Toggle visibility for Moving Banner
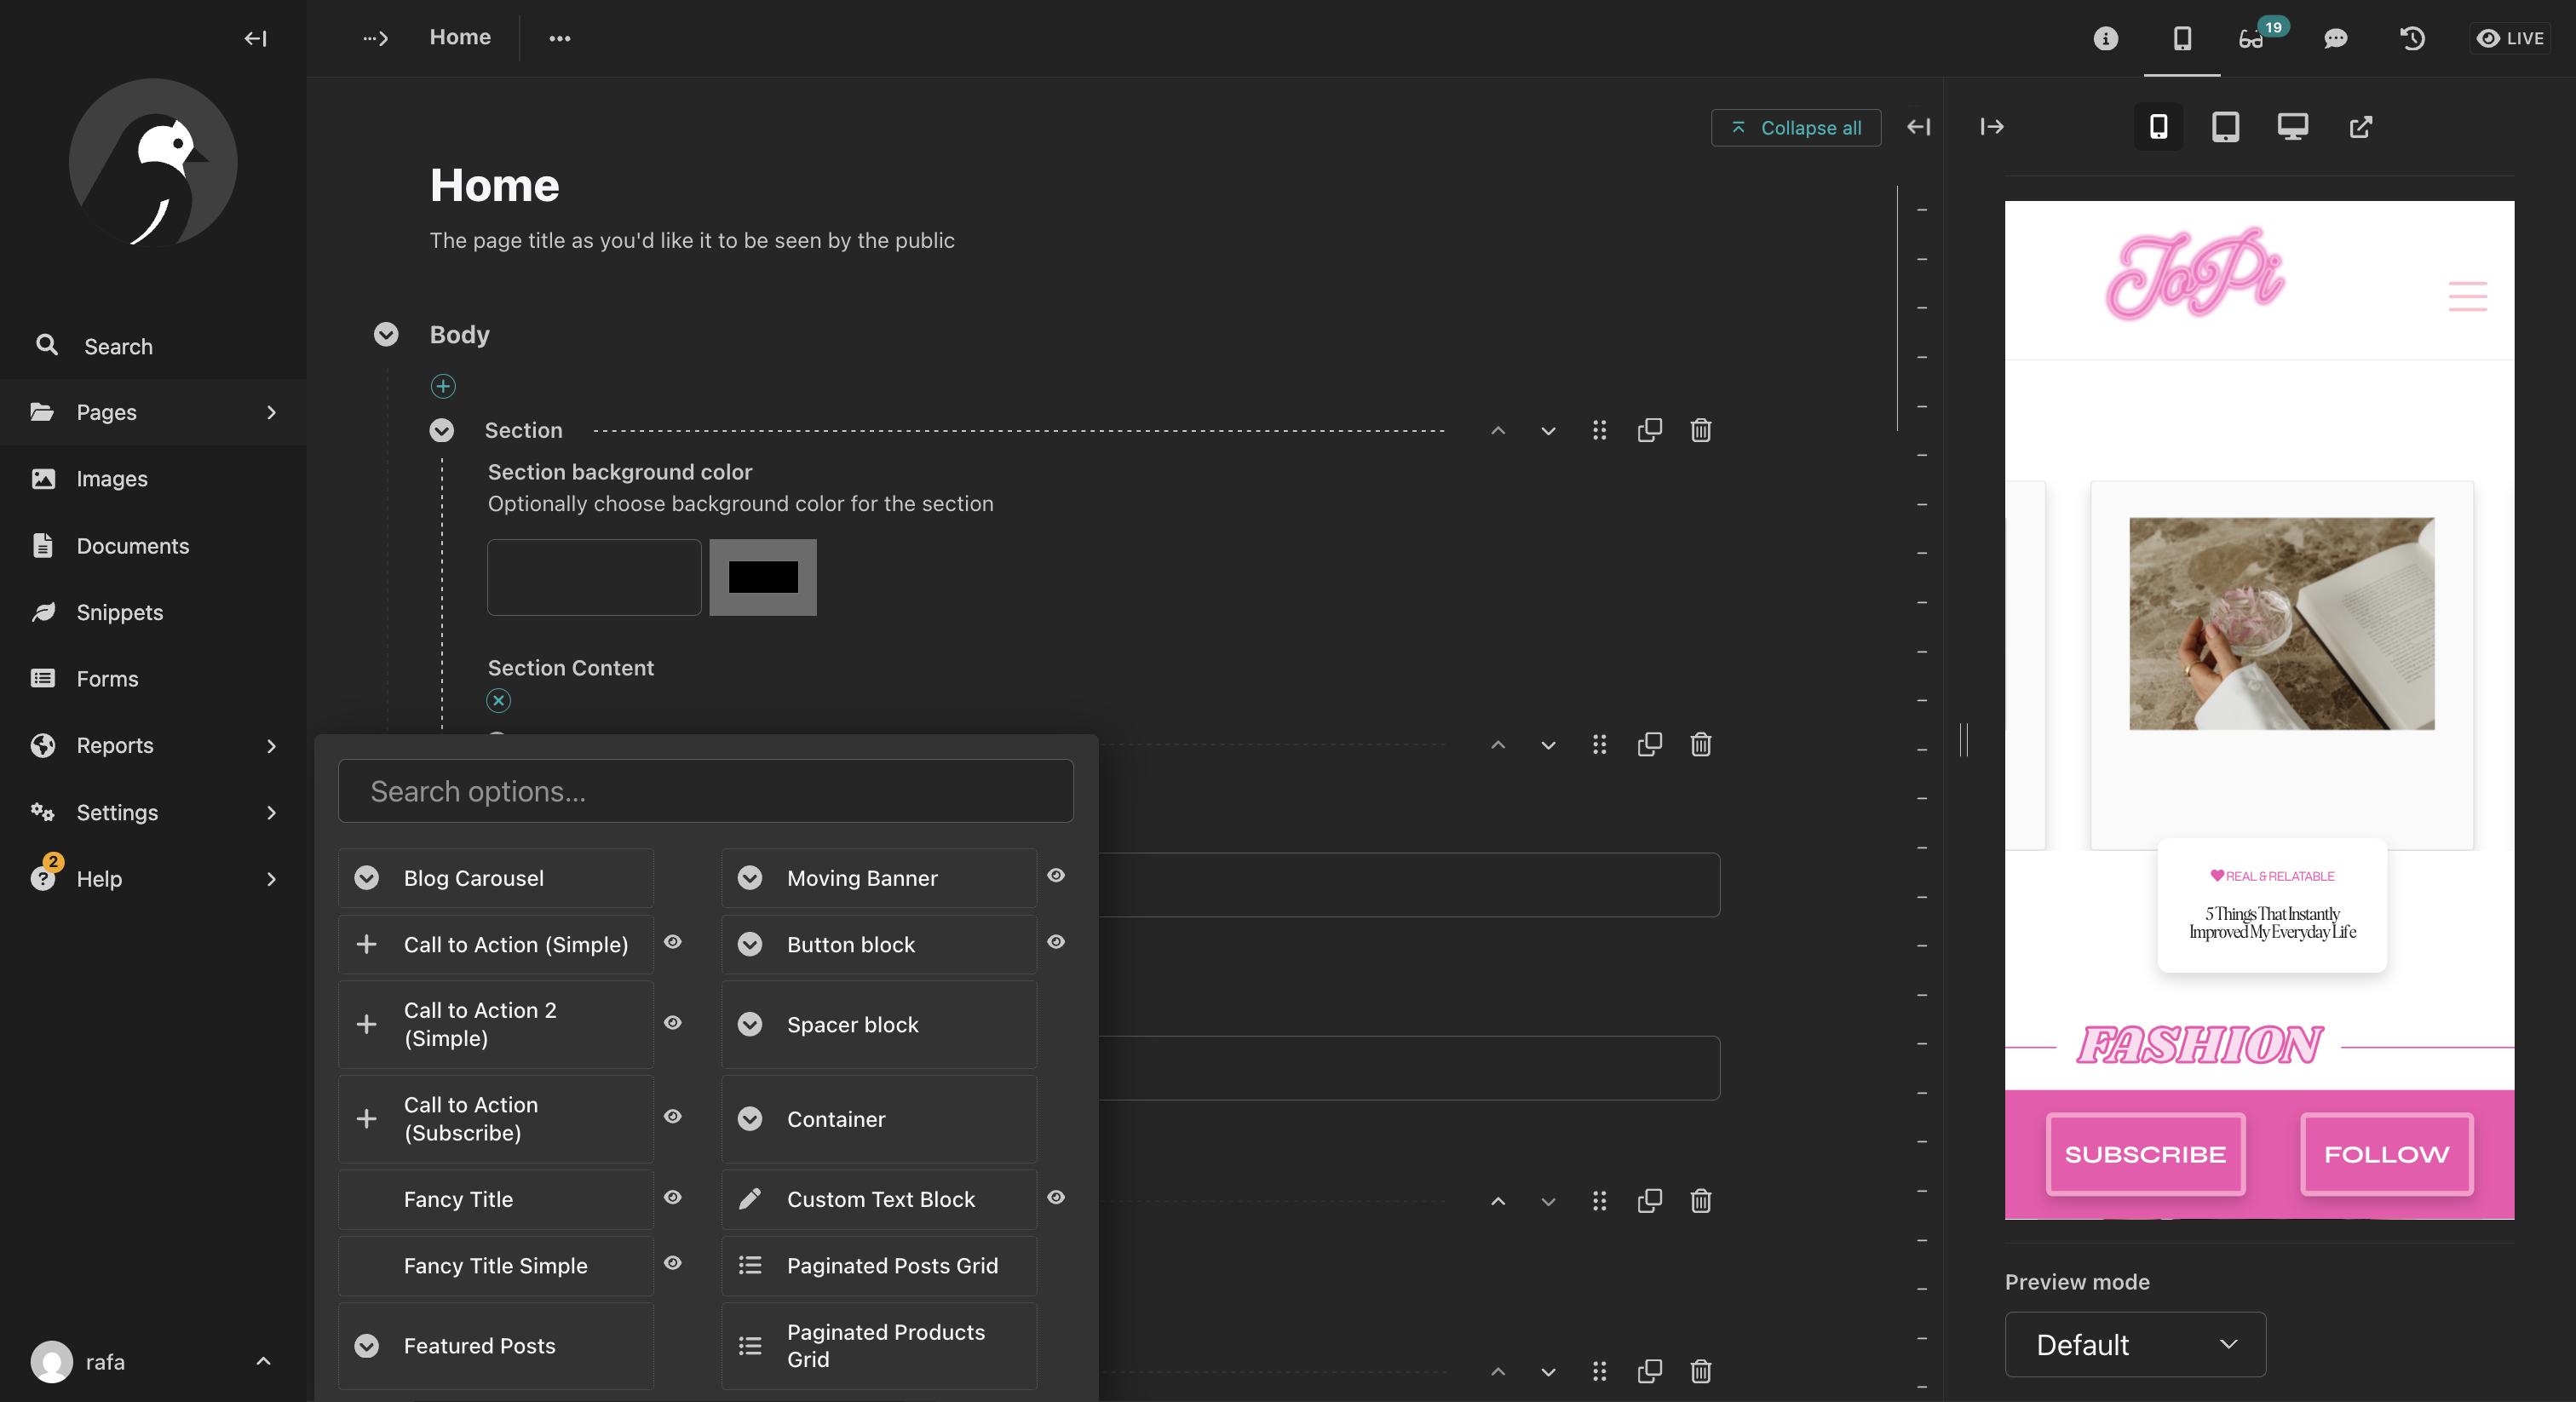 click(1056, 877)
